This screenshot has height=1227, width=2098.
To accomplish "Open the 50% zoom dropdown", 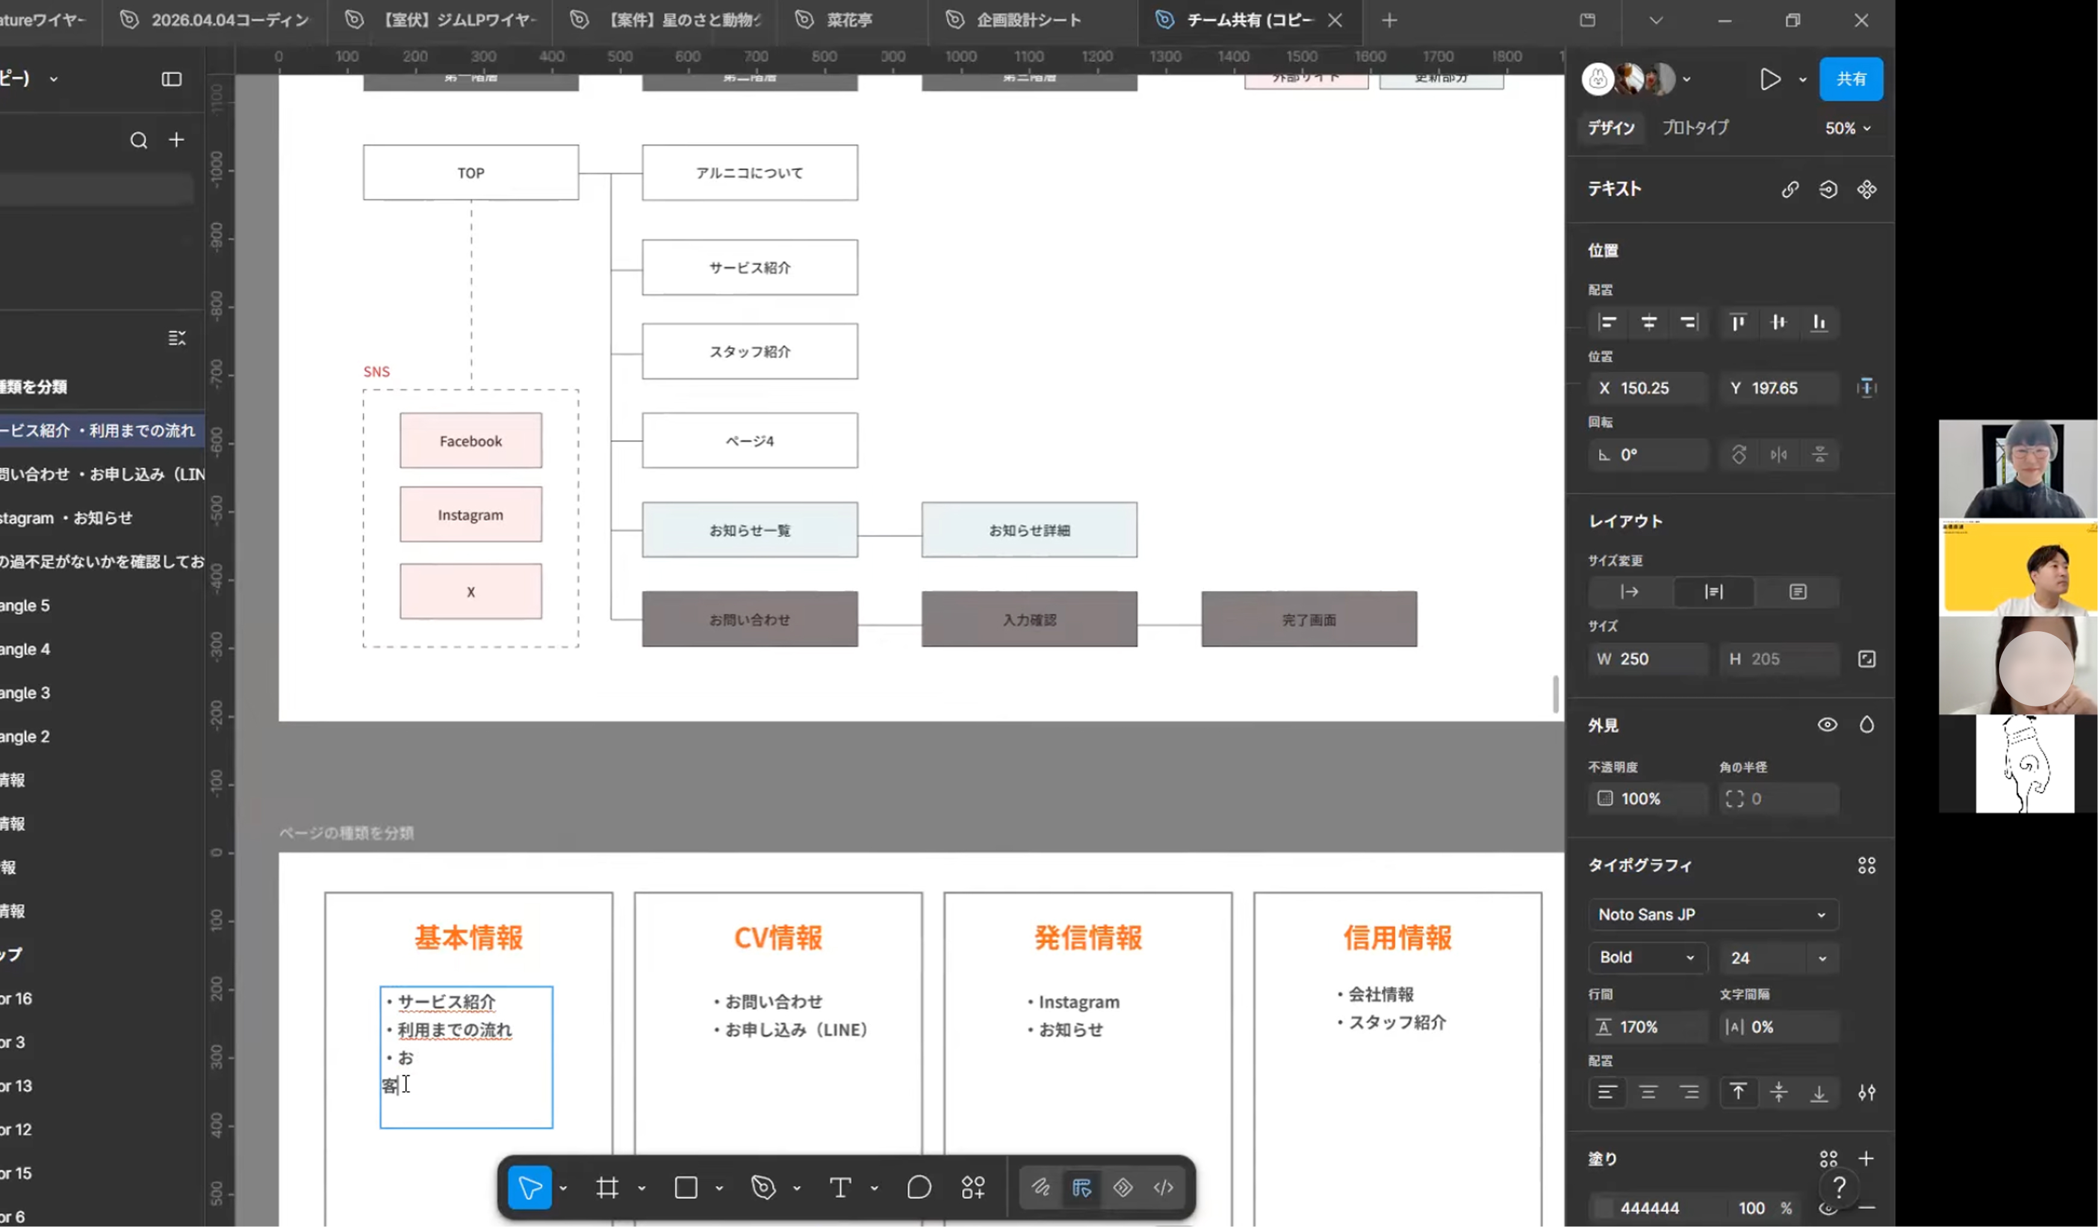I will 1848,128.
